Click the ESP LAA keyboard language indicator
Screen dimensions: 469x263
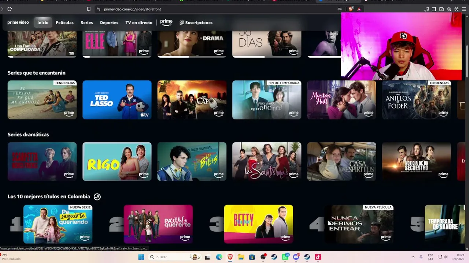point(431,257)
